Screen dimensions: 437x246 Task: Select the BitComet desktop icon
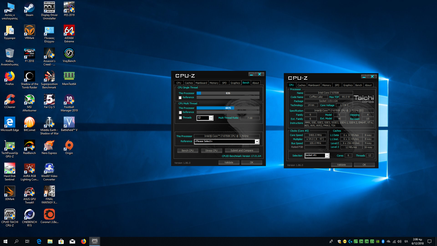[29, 124]
